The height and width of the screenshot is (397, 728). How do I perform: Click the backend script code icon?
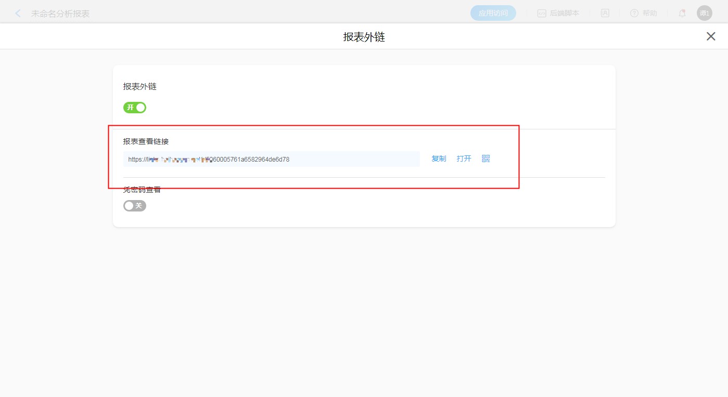[542, 14]
